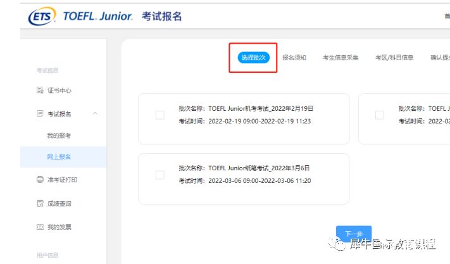
Task: Open 准考证打印 in the sidebar
Action: pyautogui.click(x=63, y=180)
